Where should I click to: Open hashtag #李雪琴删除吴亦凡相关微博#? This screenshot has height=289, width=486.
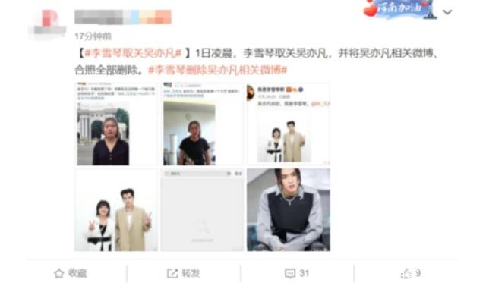(218, 70)
